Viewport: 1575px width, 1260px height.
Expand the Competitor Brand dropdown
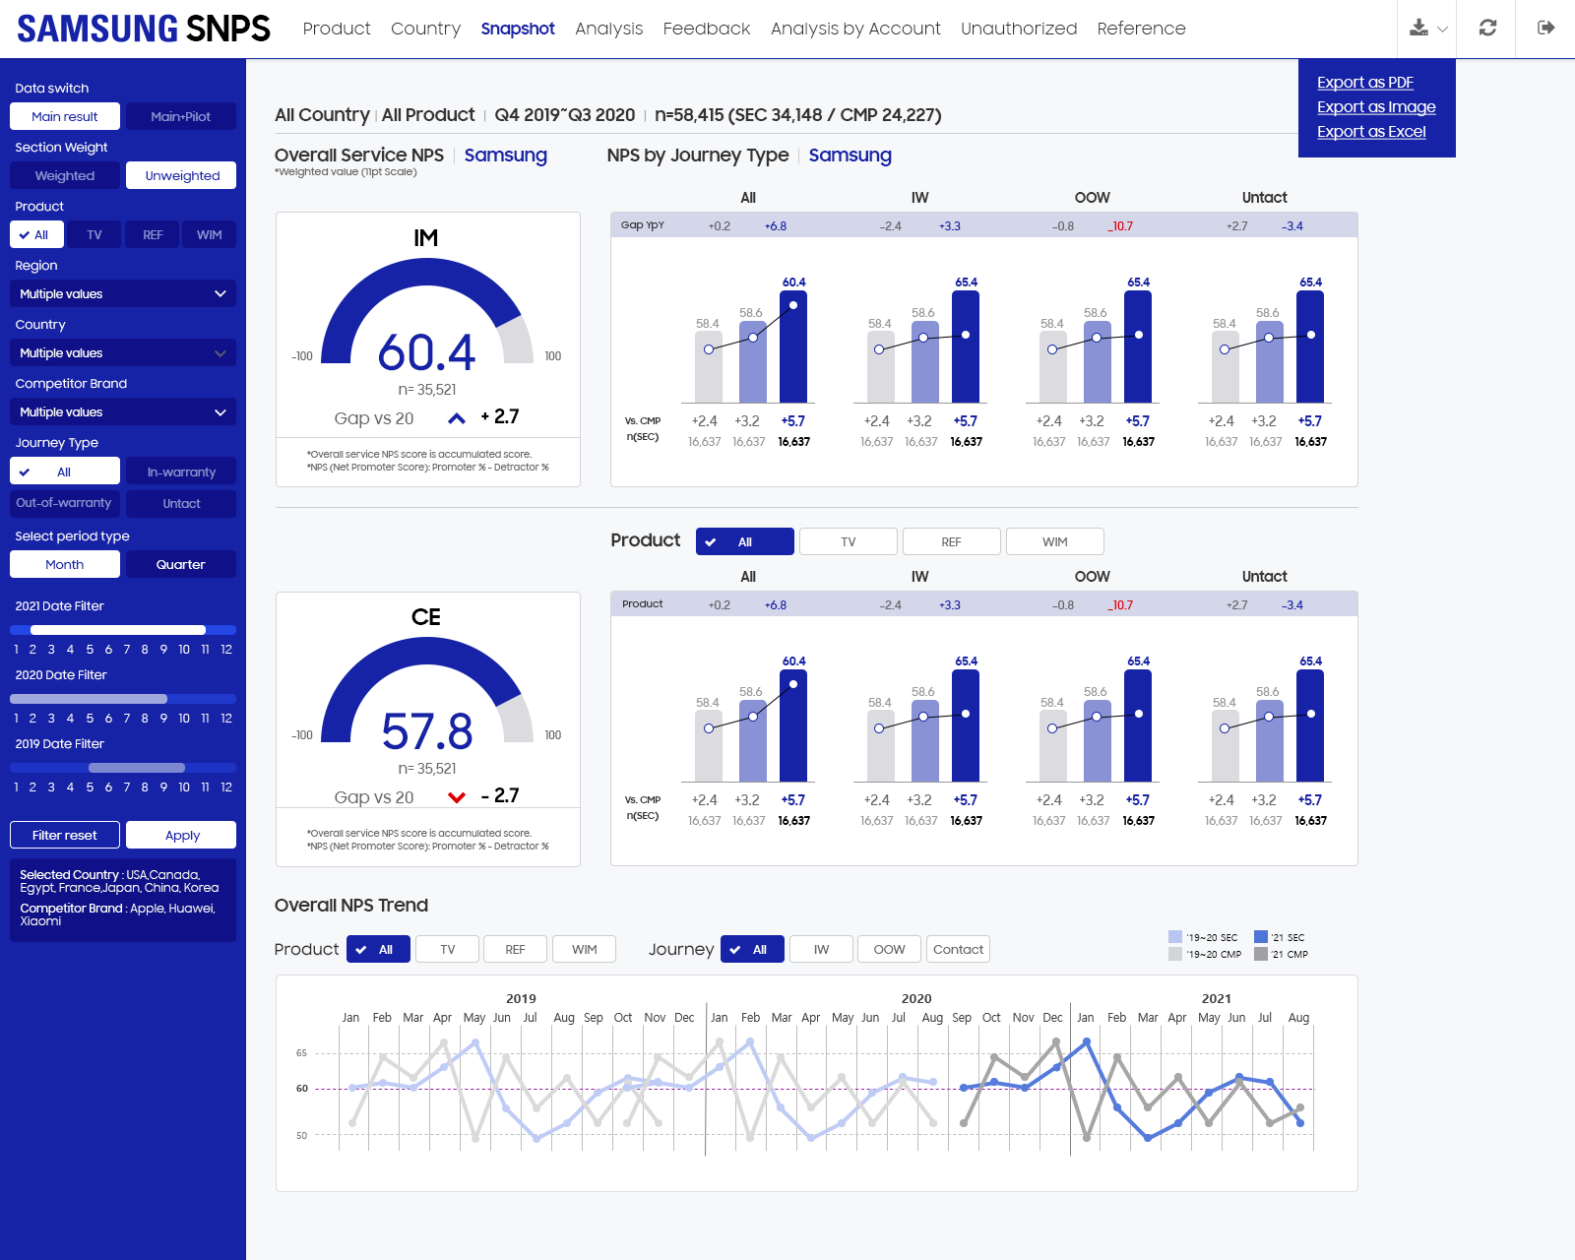pos(123,411)
